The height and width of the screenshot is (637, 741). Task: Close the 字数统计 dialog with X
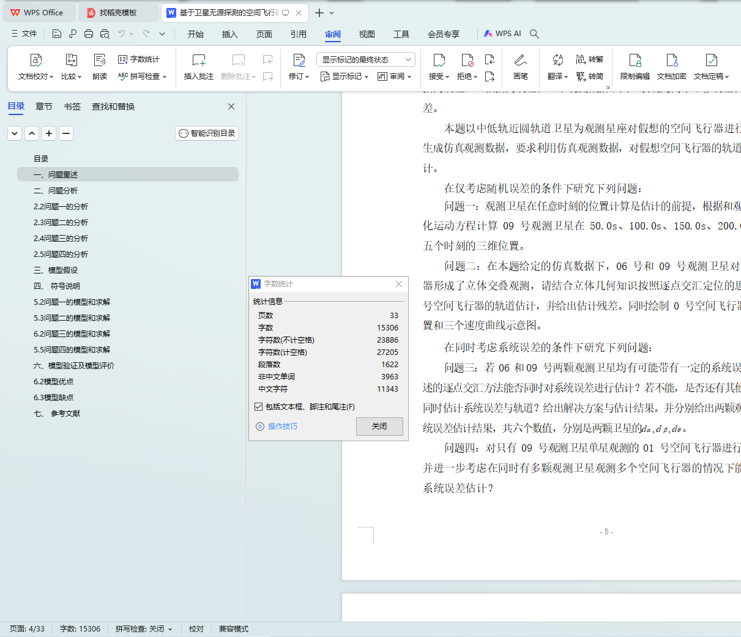(399, 284)
